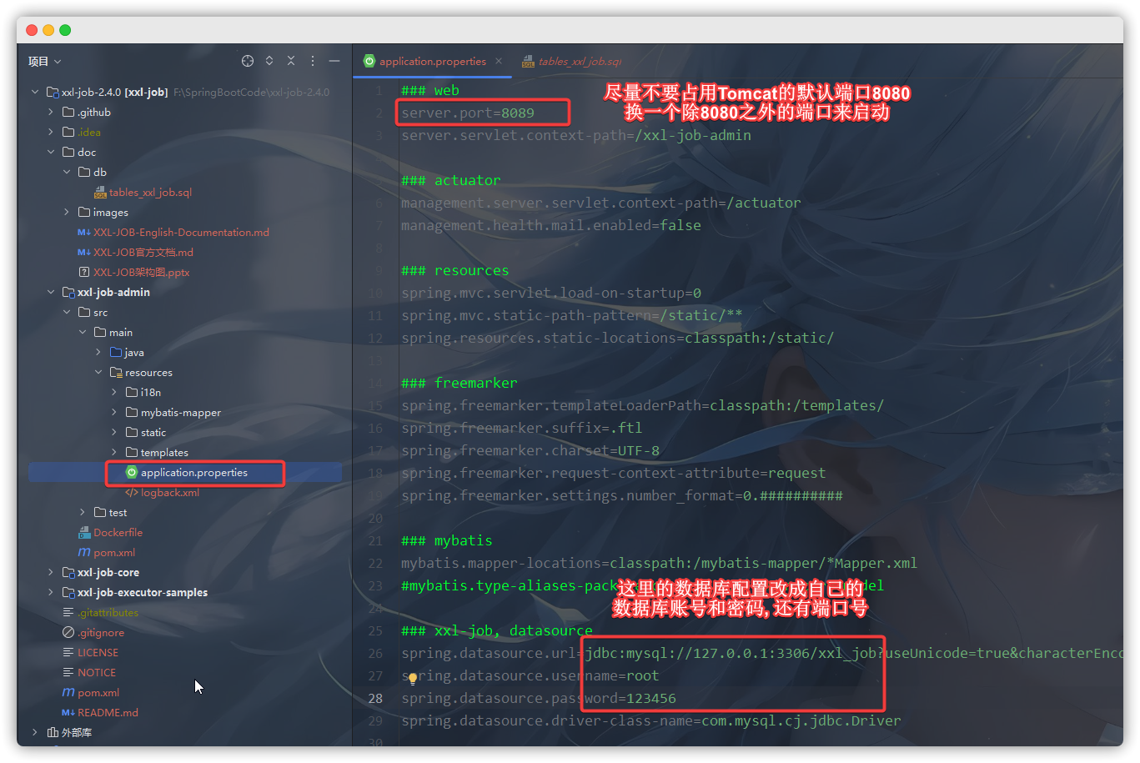Screen dimensions: 1140x763
Task: Select XXL-JOB架构图.pptx file
Action: [142, 272]
